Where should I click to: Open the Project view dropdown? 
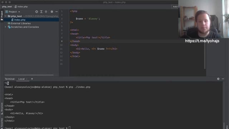(13, 12)
